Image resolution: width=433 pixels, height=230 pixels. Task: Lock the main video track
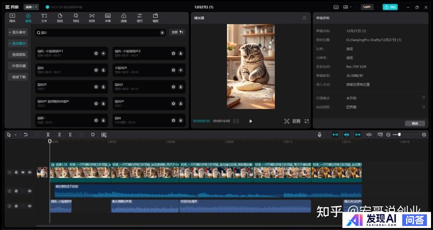[16, 172]
